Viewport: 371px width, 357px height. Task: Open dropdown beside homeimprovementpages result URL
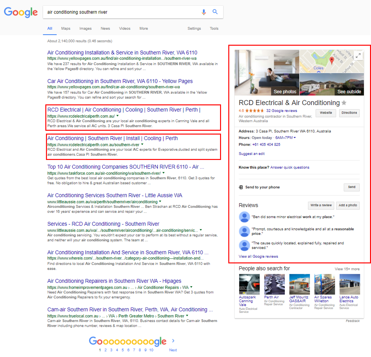coord(192,287)
